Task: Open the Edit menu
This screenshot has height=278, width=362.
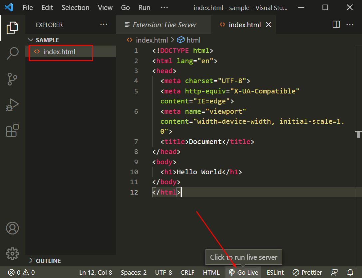Action: 47,8
